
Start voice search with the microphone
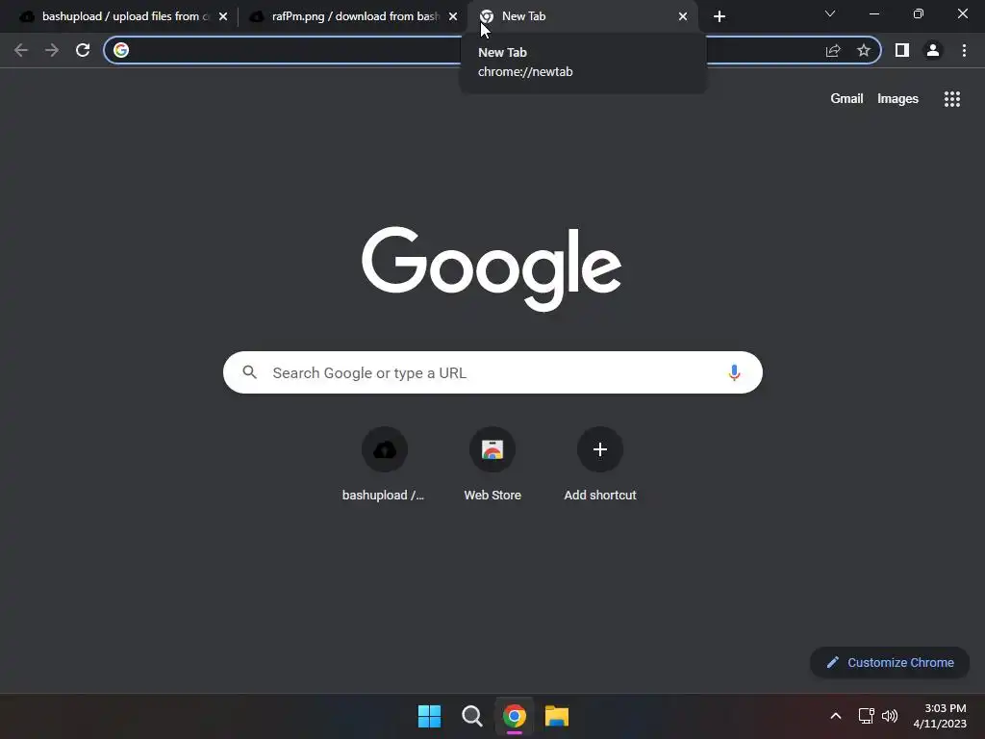click(734, 372)
